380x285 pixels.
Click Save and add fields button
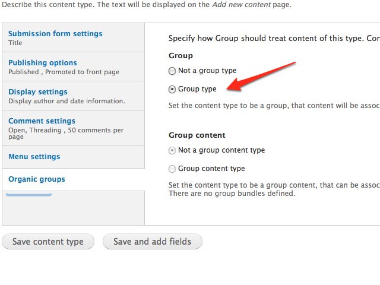153,242
